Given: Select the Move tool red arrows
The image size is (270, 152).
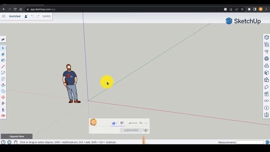Looking at the screenshot, I should (3, 98).
